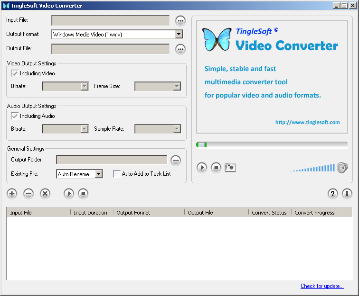Viewport: 359px width, 296px height.
Task: Sort by Output File column header
Action: [217, 213]
